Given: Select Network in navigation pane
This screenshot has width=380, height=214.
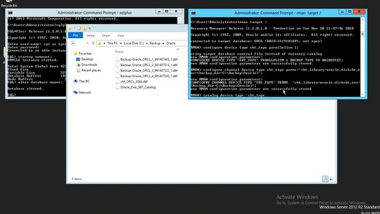Looking at the screenshot, I should (x=85, y=93).
